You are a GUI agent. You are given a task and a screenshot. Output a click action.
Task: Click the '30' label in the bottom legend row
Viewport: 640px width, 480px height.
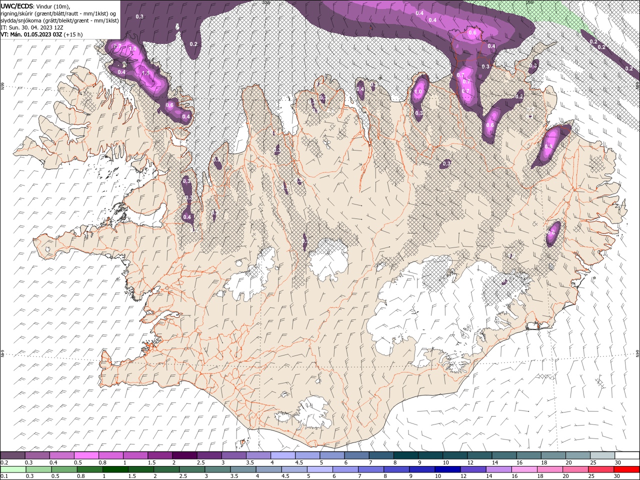coord(617,476)
